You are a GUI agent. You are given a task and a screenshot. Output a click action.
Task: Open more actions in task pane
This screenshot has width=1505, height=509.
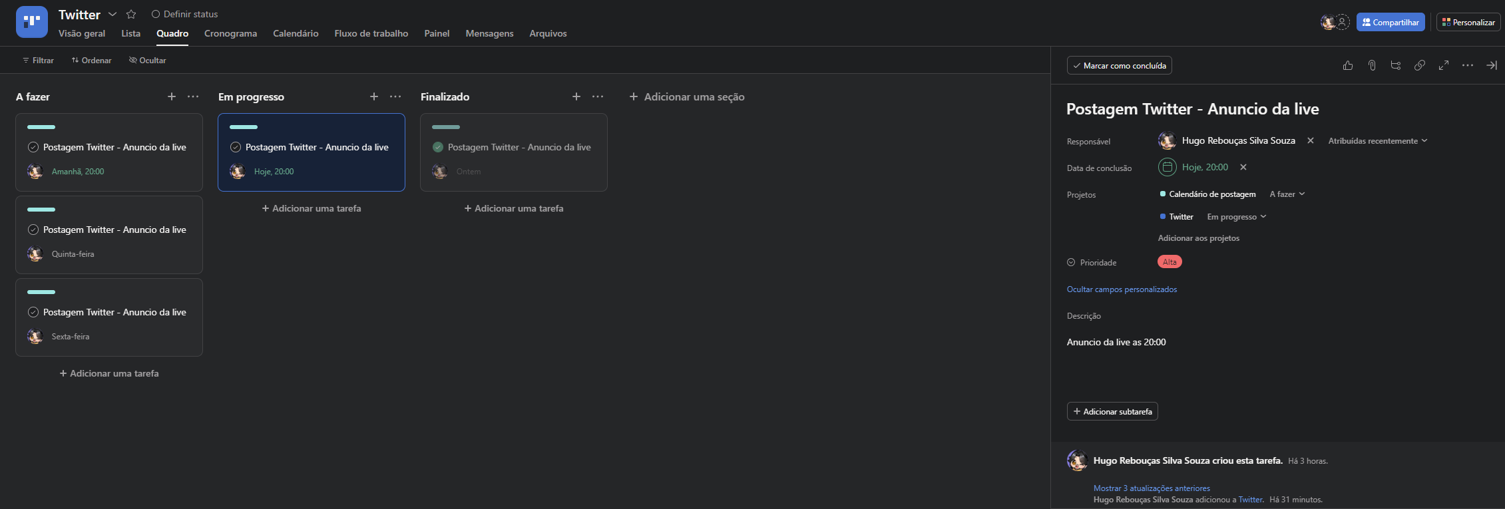(1468, 65)
